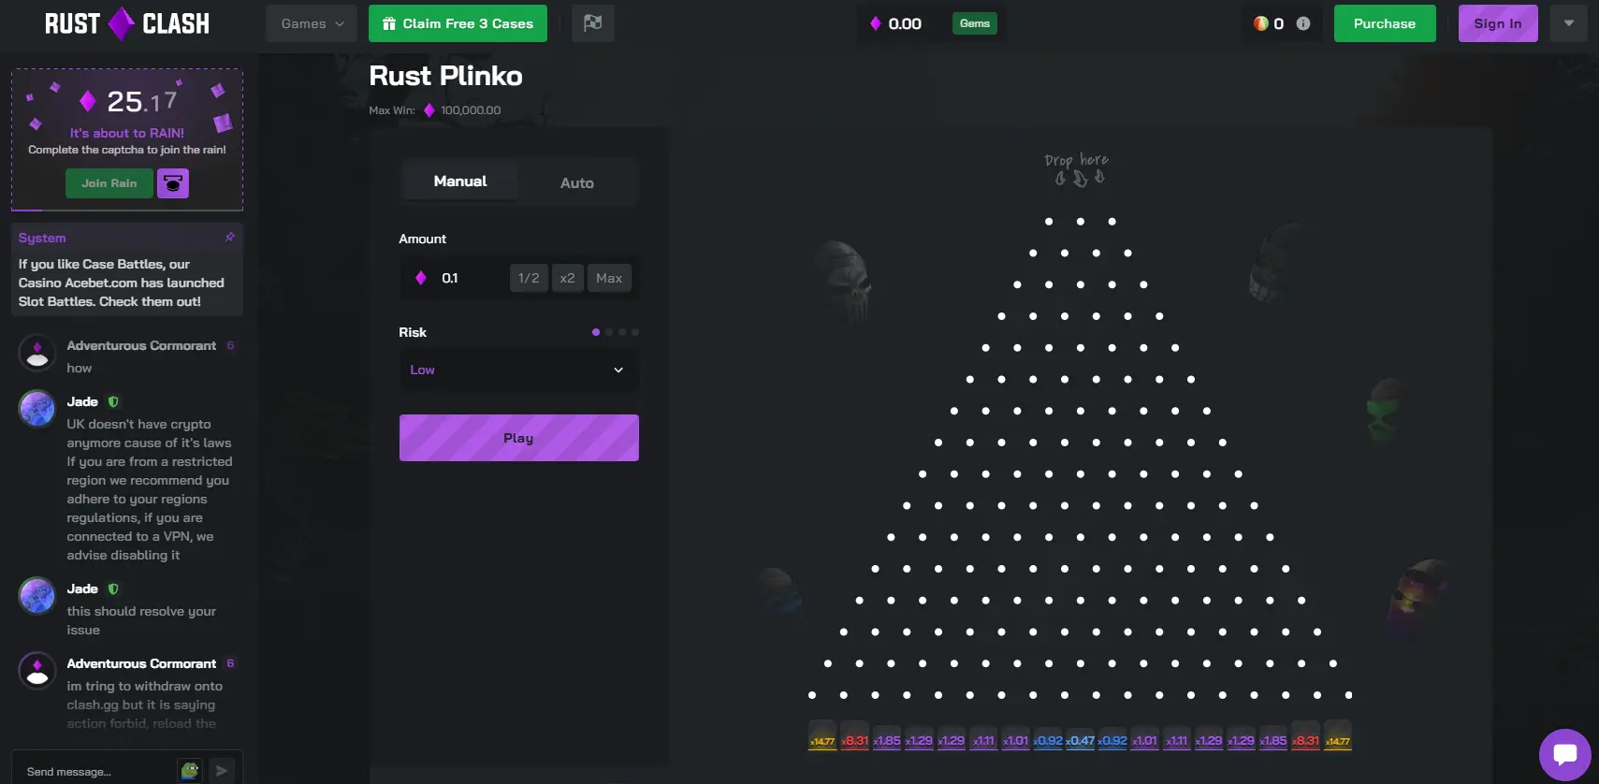Click the Gems currency badge
The height and width of the screenshot is (784, 1599).
click(x=975, y=23)
